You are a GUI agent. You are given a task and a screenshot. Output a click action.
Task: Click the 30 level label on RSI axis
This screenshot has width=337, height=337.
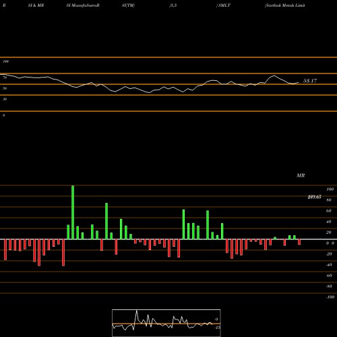tap(5, 99)
